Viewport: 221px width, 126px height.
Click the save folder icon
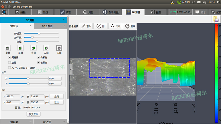pyautogui.click(x=216, y=19)
